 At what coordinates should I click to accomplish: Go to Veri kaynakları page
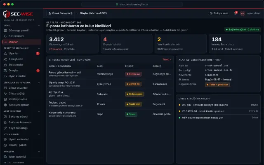click(x=21, y=99)
